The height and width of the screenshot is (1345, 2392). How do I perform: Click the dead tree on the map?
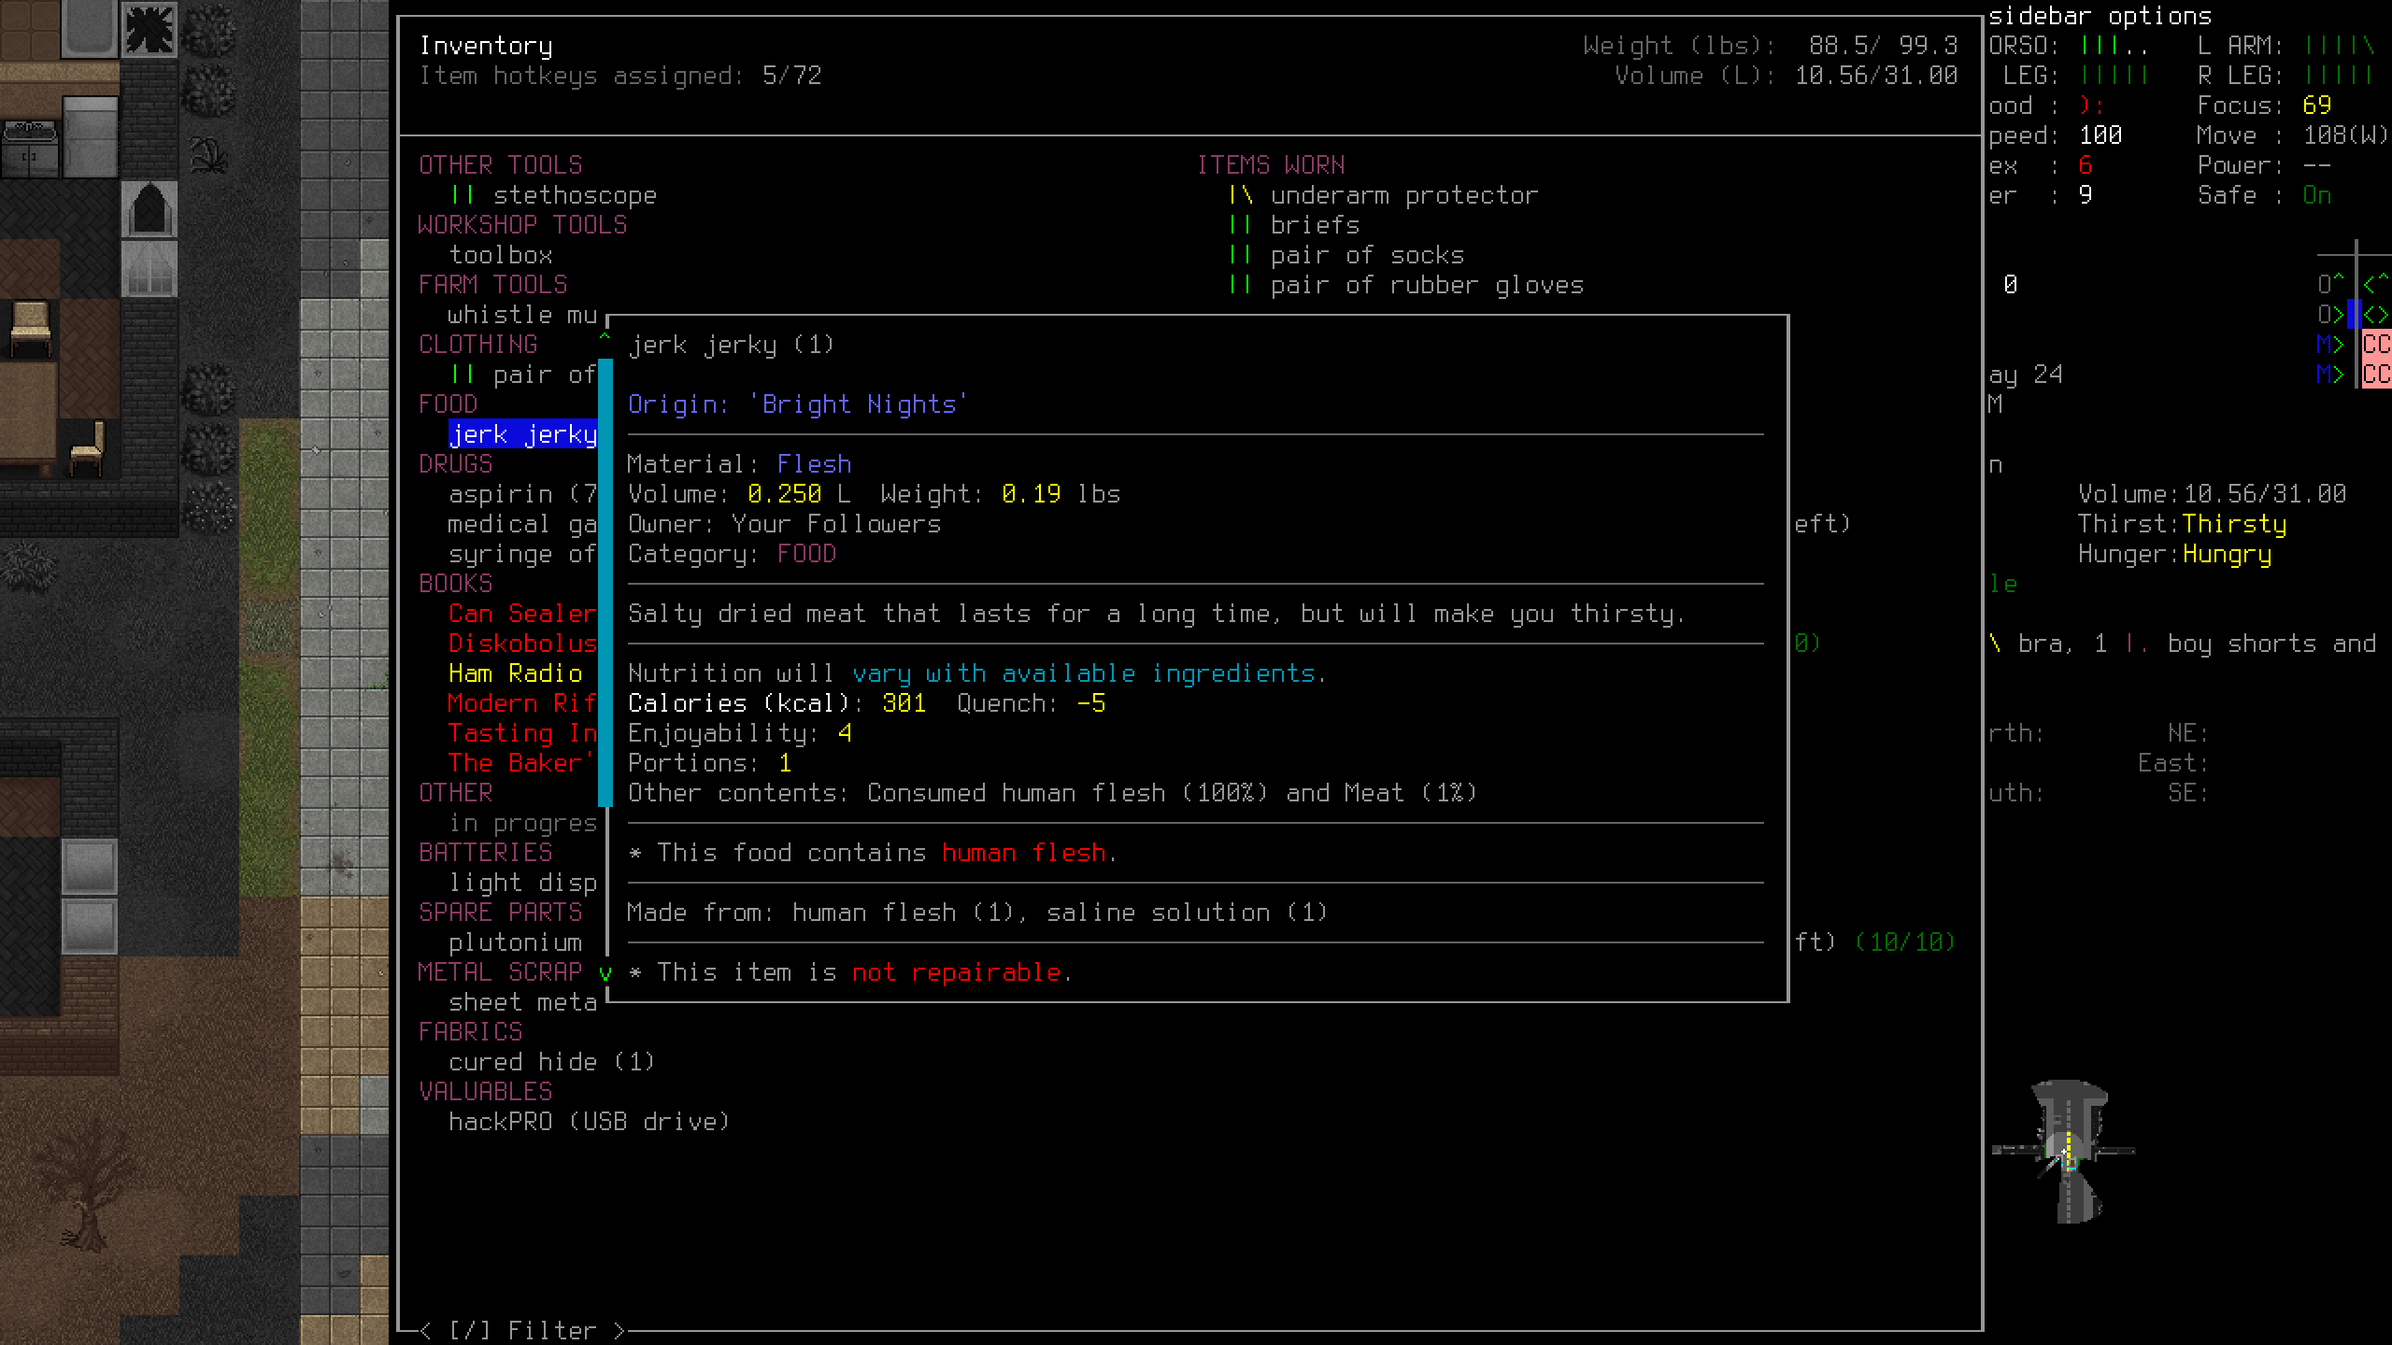[86, 1184]
